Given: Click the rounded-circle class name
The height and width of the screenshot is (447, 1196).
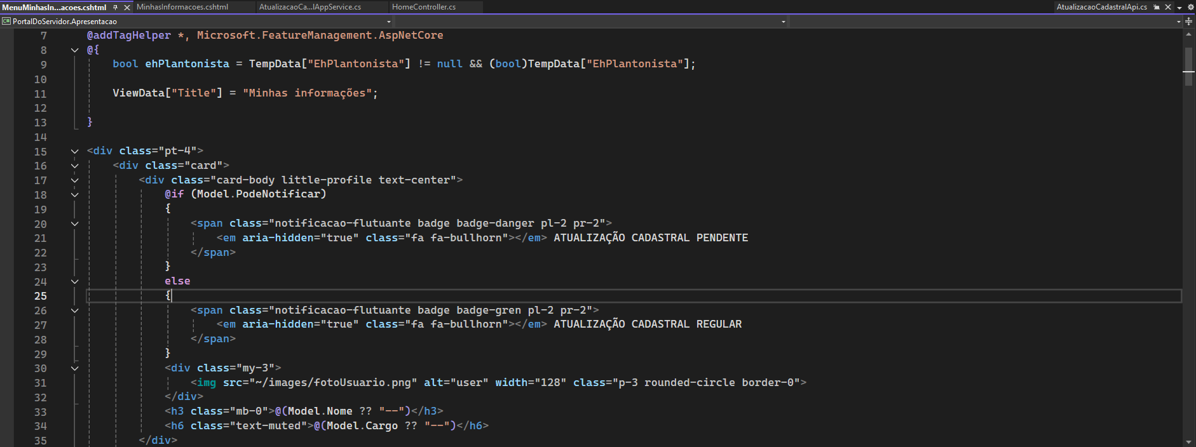Looking at the screenshot, I should point(690,382).
